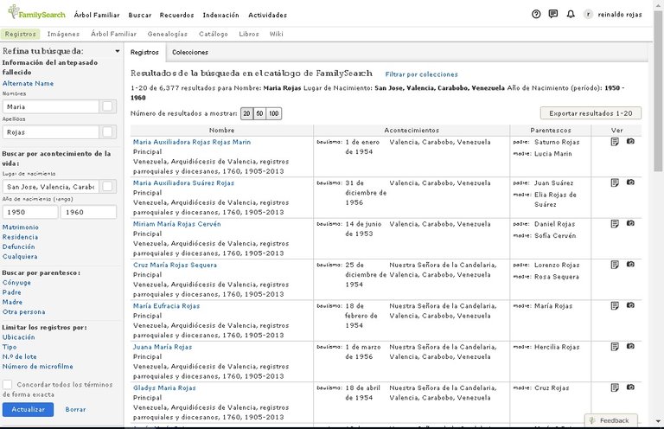Show 20 results per page

click(246, 113)
